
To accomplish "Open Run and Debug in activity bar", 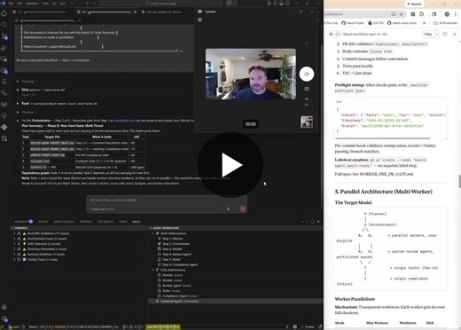I will pos(4,48).
